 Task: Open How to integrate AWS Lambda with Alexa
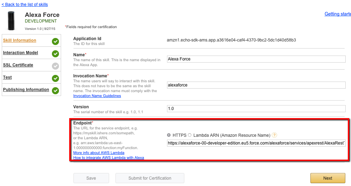coord(108,158)
